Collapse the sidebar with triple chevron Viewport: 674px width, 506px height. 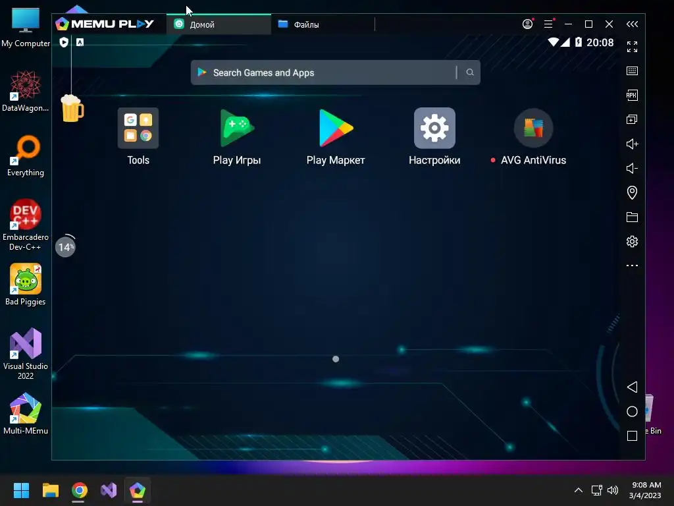632,24
